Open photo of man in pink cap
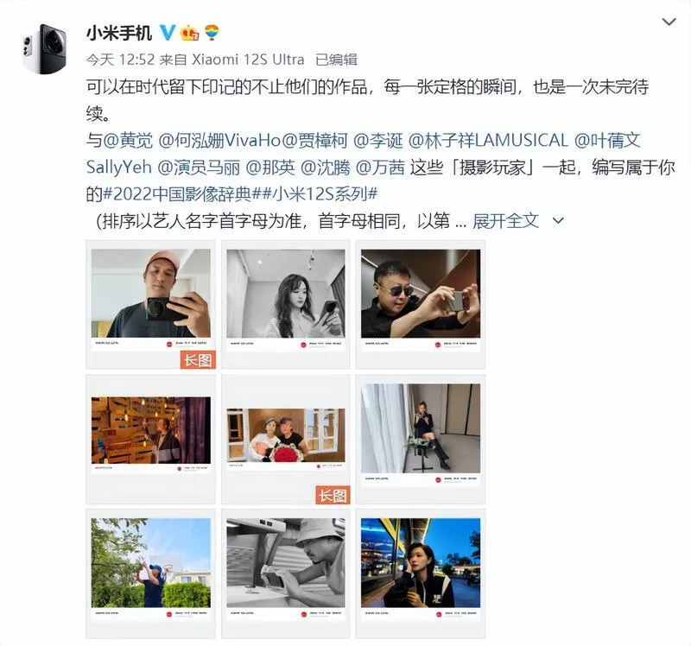691x646 pixels. (150, 304)
